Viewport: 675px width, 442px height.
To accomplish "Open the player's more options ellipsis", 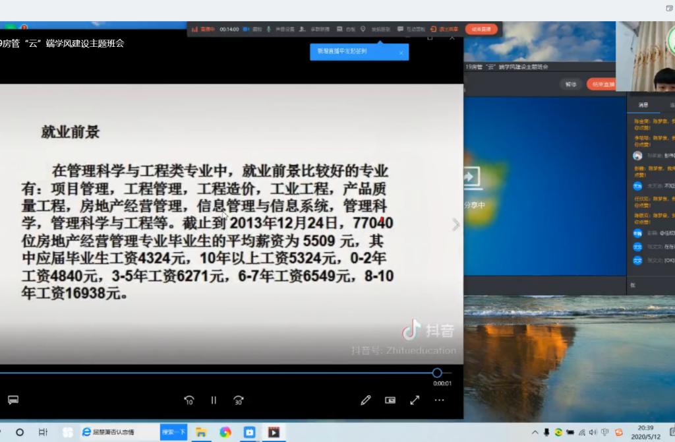I will (439, 400).
